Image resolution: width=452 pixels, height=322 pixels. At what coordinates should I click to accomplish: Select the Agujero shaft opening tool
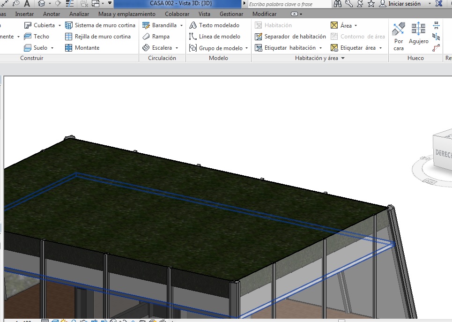(x=418, y=34)
